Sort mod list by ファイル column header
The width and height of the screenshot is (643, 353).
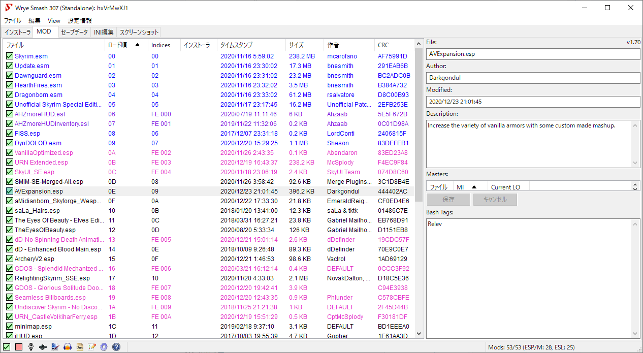point(54,45)
